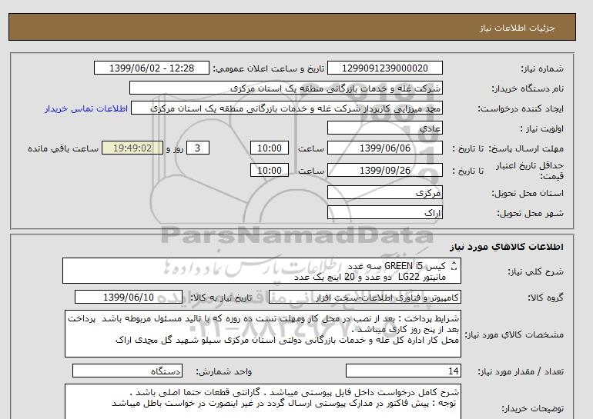Click the label تاریخ و ساعت اعلان عمومی
The width and height of the screenshot is (593, 419).
click(269, 68)
